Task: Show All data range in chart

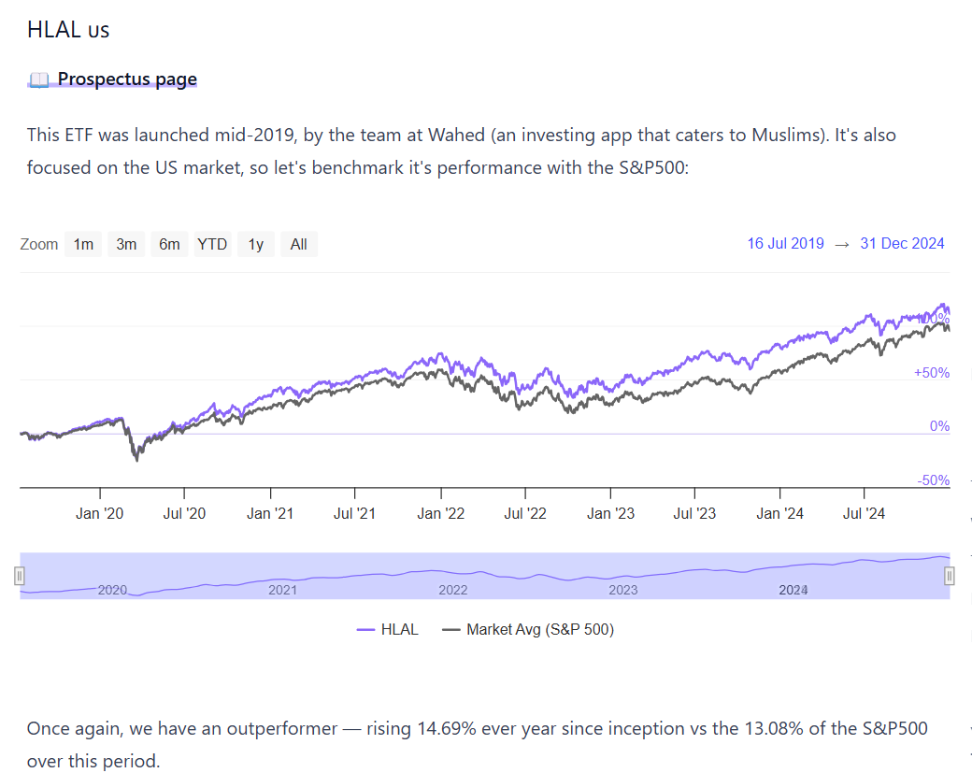Action: click(x=298, y=245)
